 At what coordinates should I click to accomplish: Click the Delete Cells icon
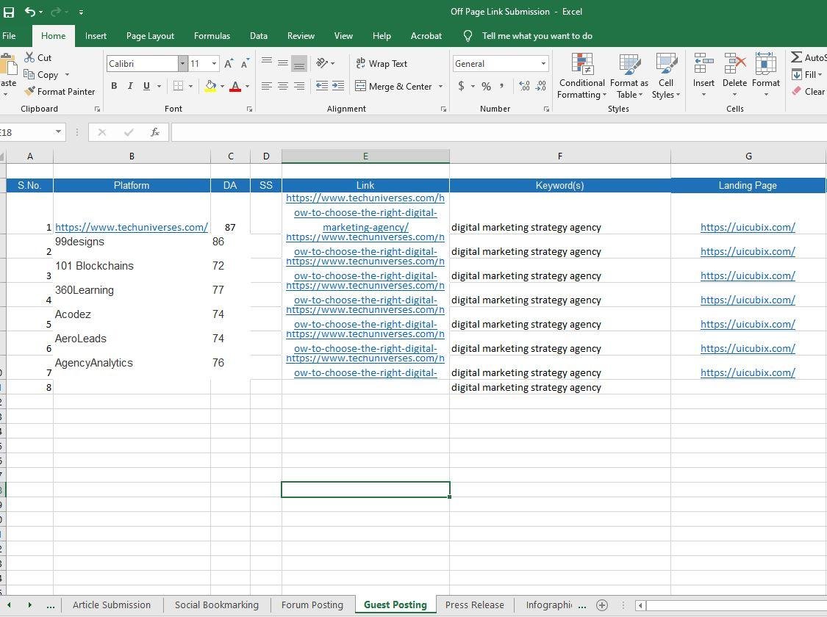pyautogui.click(x=734, y=65)
